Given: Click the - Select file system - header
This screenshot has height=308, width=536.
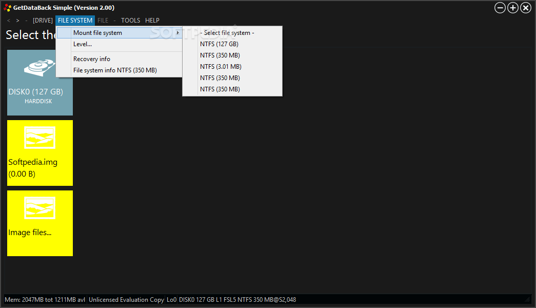Looking at the screenshot, I should (x=232, y=33).
